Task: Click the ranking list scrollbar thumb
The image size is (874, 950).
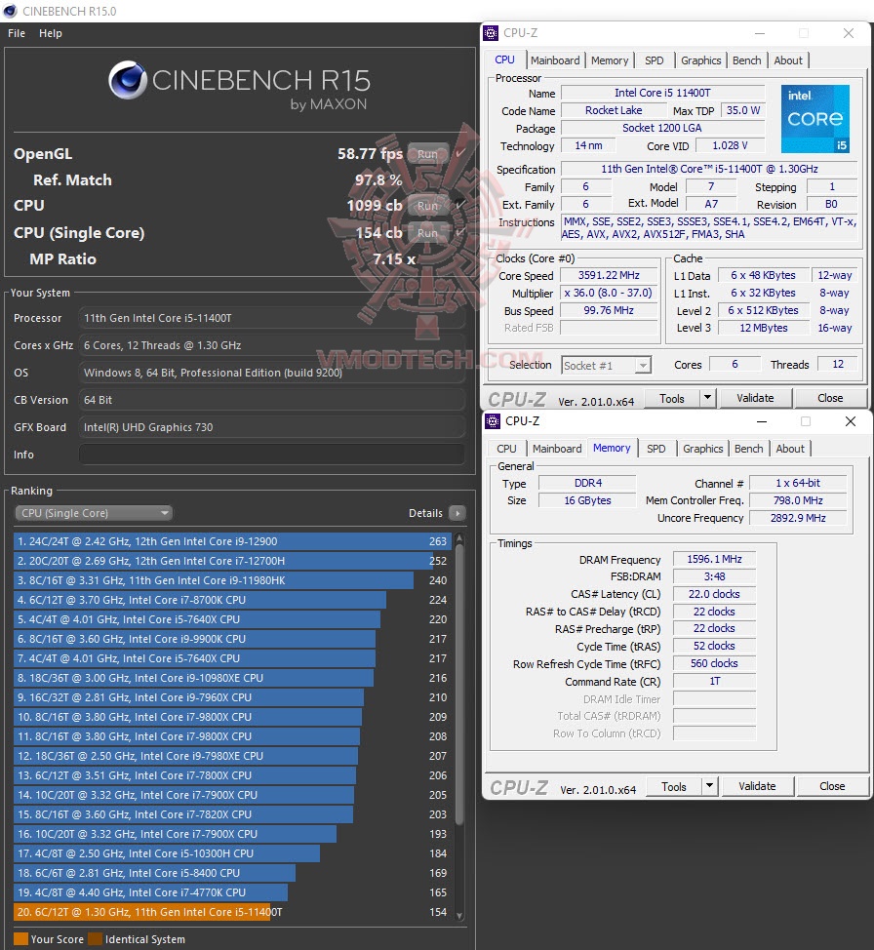Action: pyautogui.click(x=459, y=685)
